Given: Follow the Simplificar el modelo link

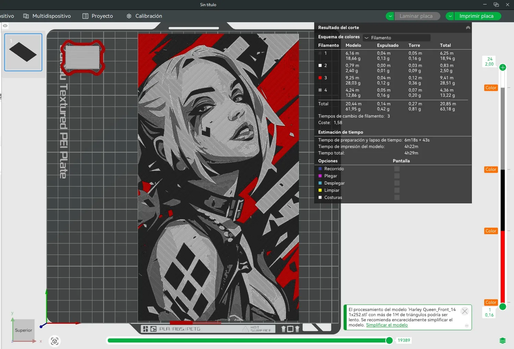Looking at the screenshot, I should [x=387, y=325].
